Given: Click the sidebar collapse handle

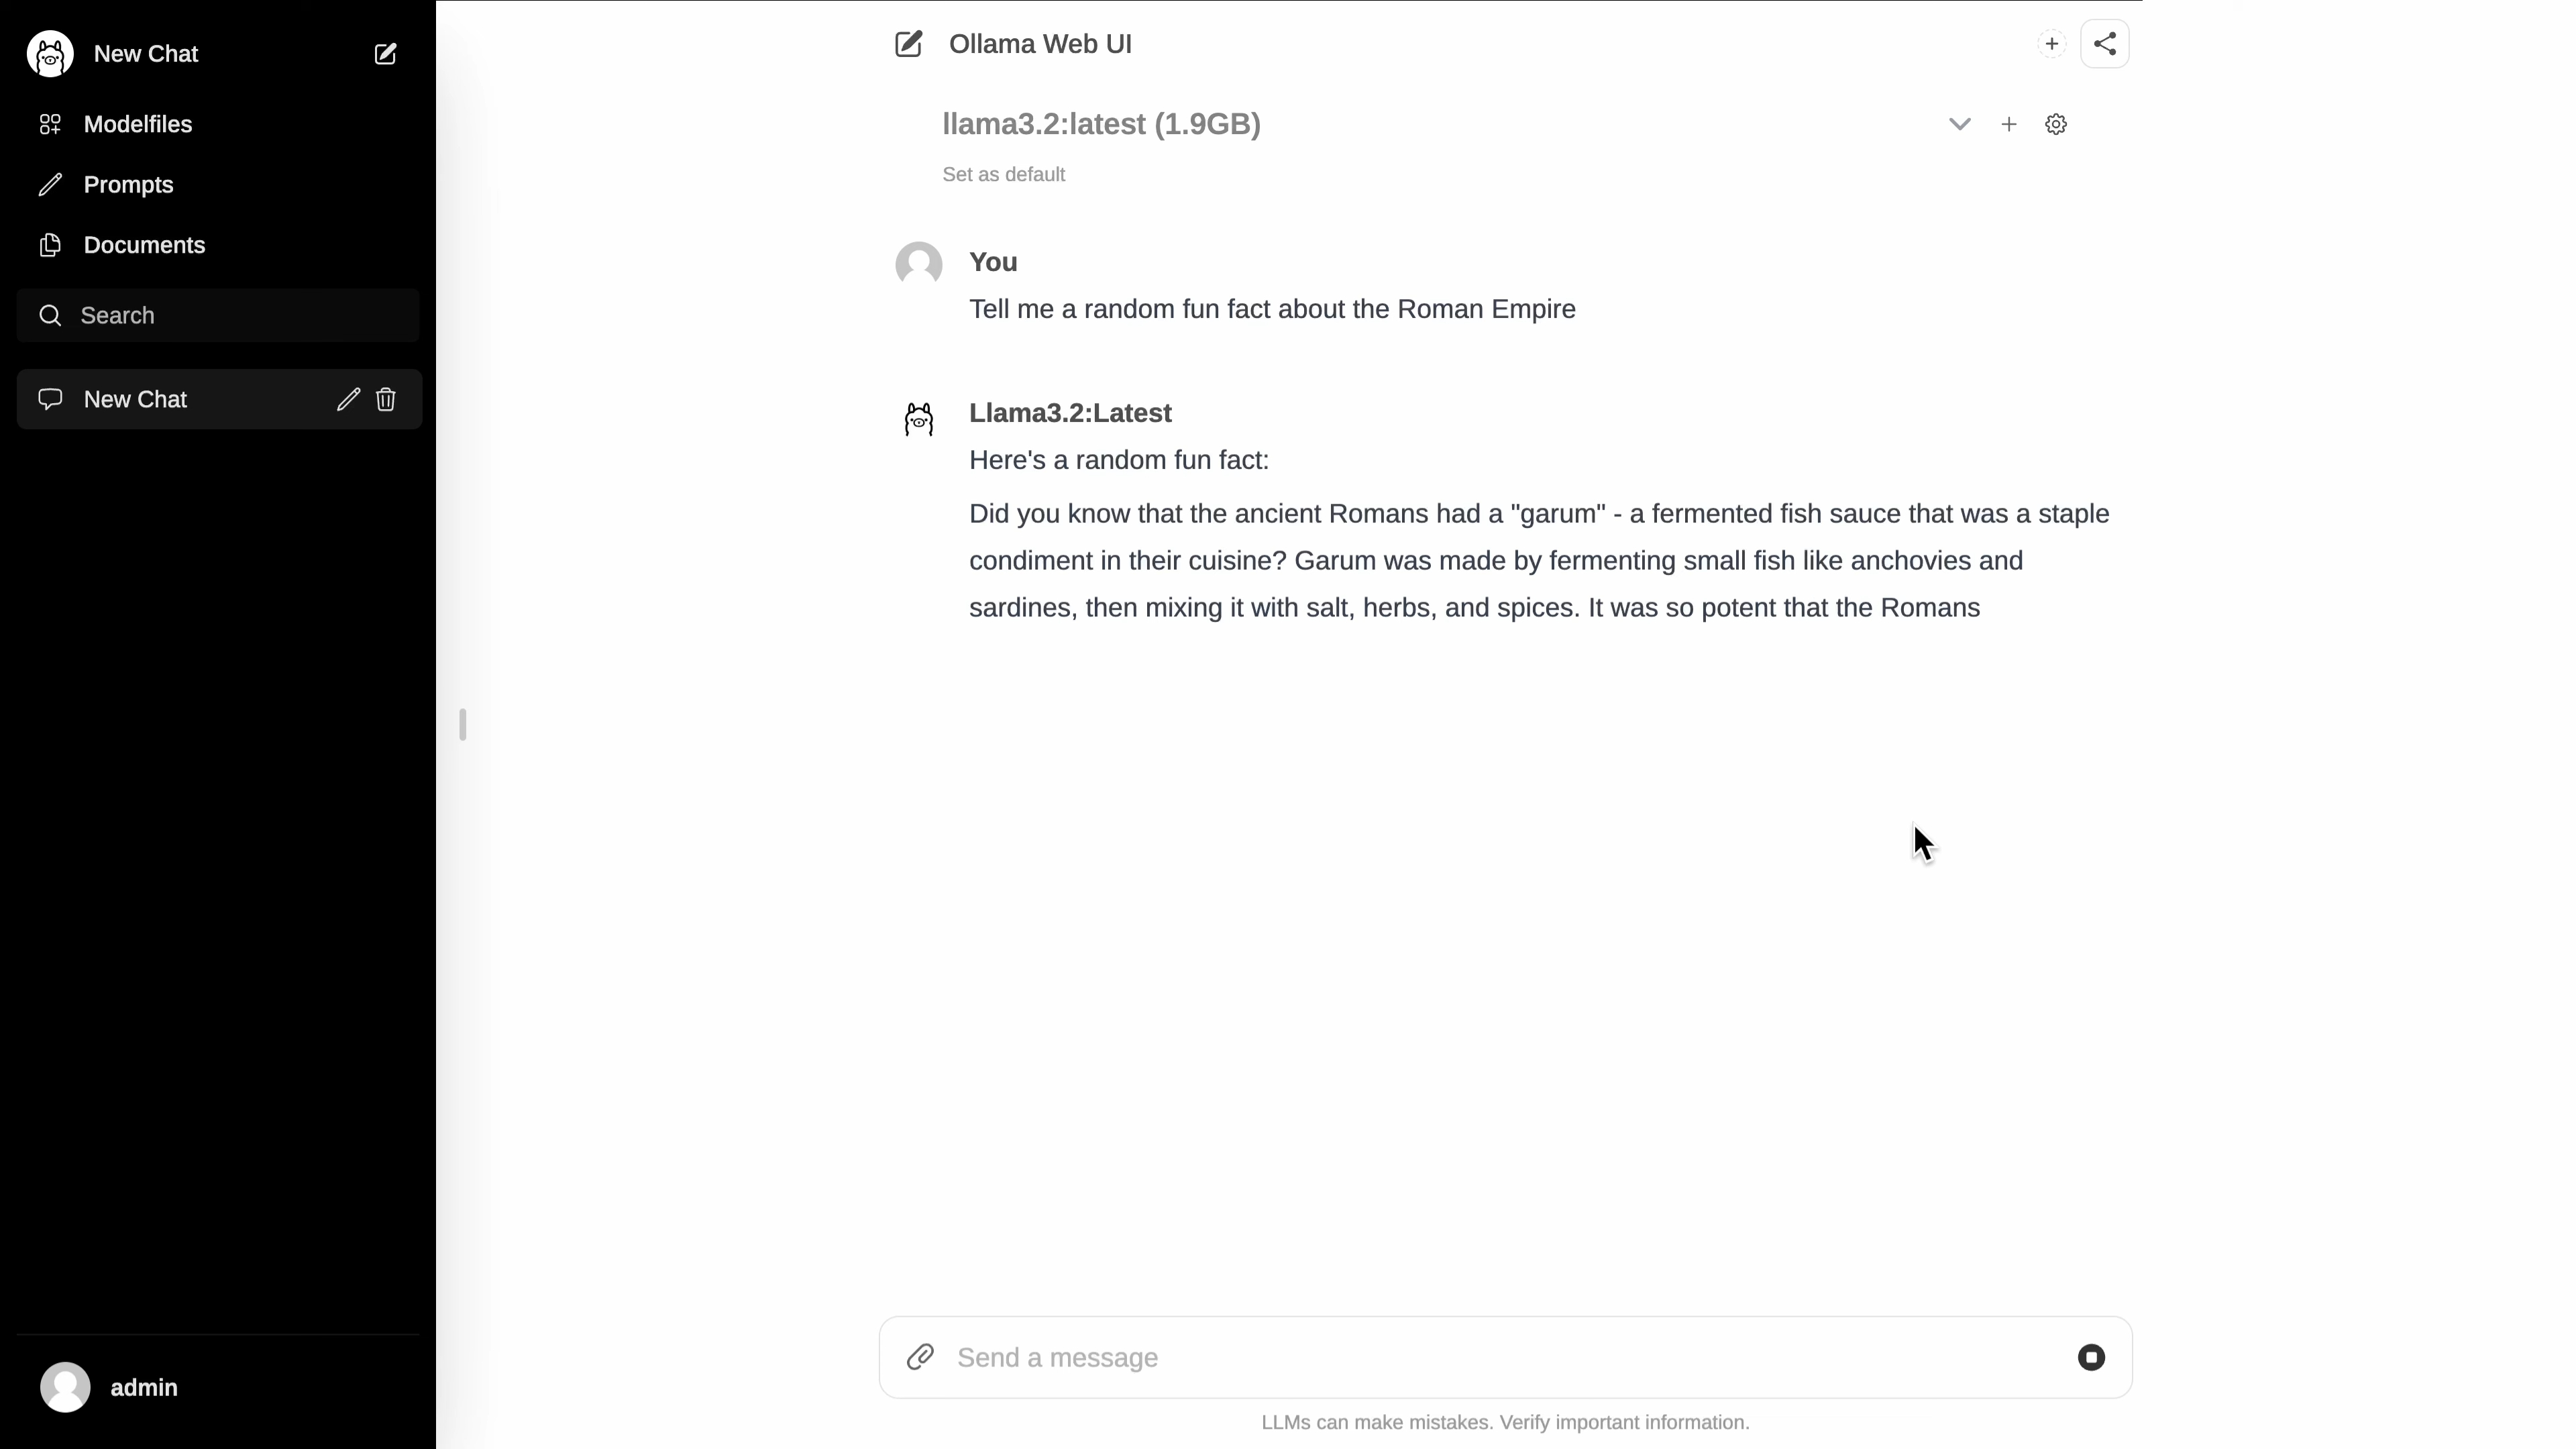Looking at the screenshot, I should coord(462,724).
